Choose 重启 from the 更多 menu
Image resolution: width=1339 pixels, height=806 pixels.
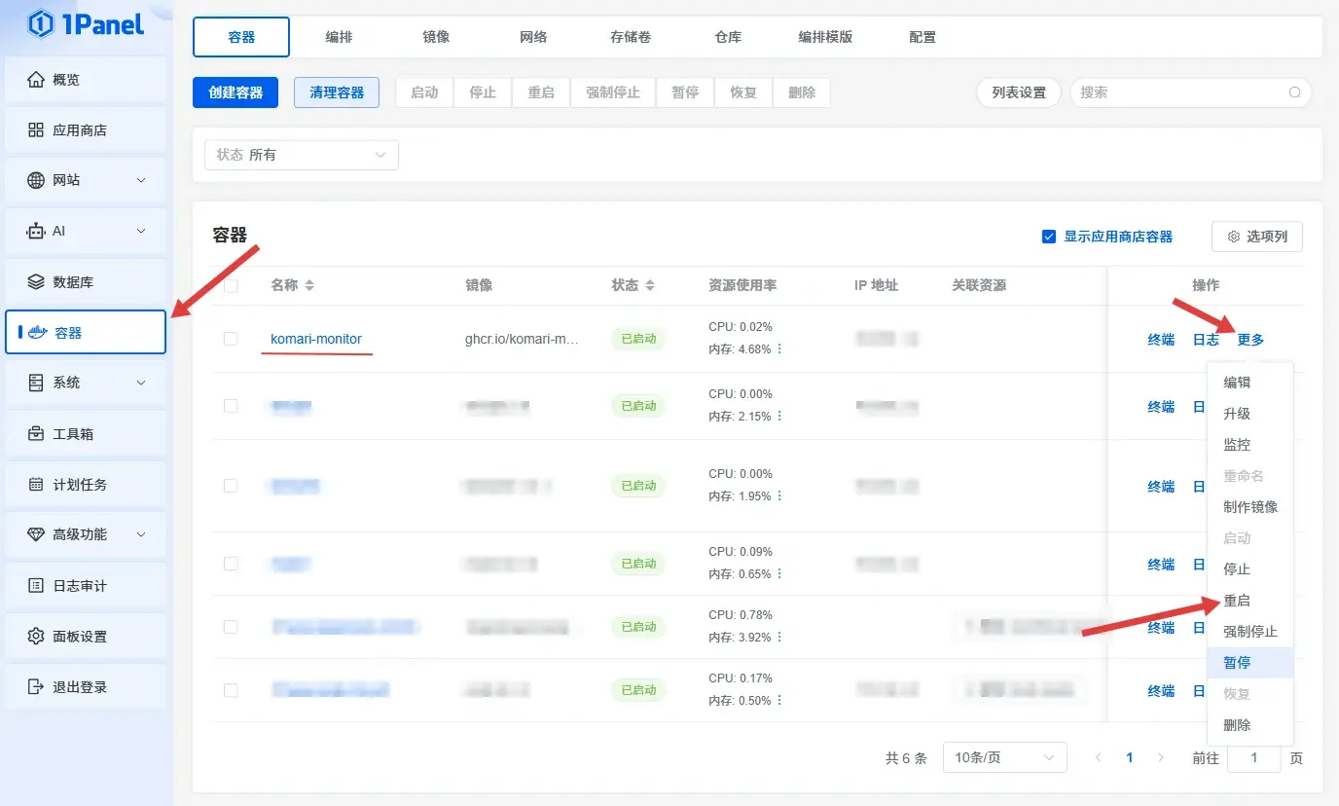[x=1237, y=601]
